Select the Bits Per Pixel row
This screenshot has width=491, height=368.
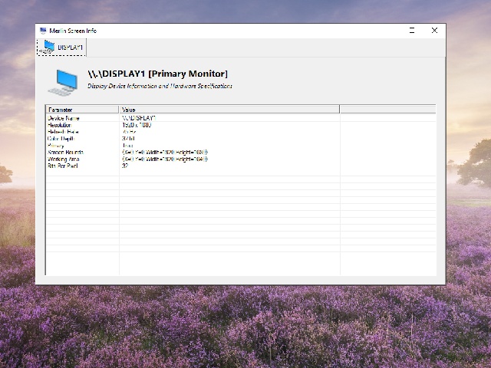point(240,166)
